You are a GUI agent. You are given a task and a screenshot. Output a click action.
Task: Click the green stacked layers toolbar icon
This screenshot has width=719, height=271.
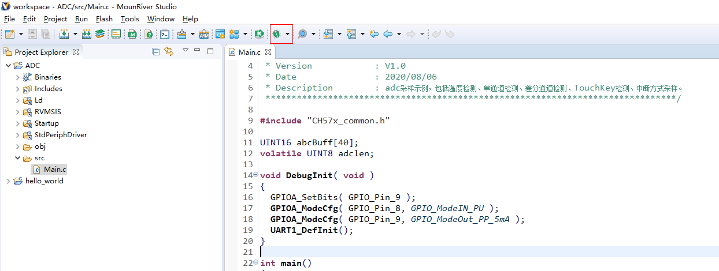tap(100, 34)
